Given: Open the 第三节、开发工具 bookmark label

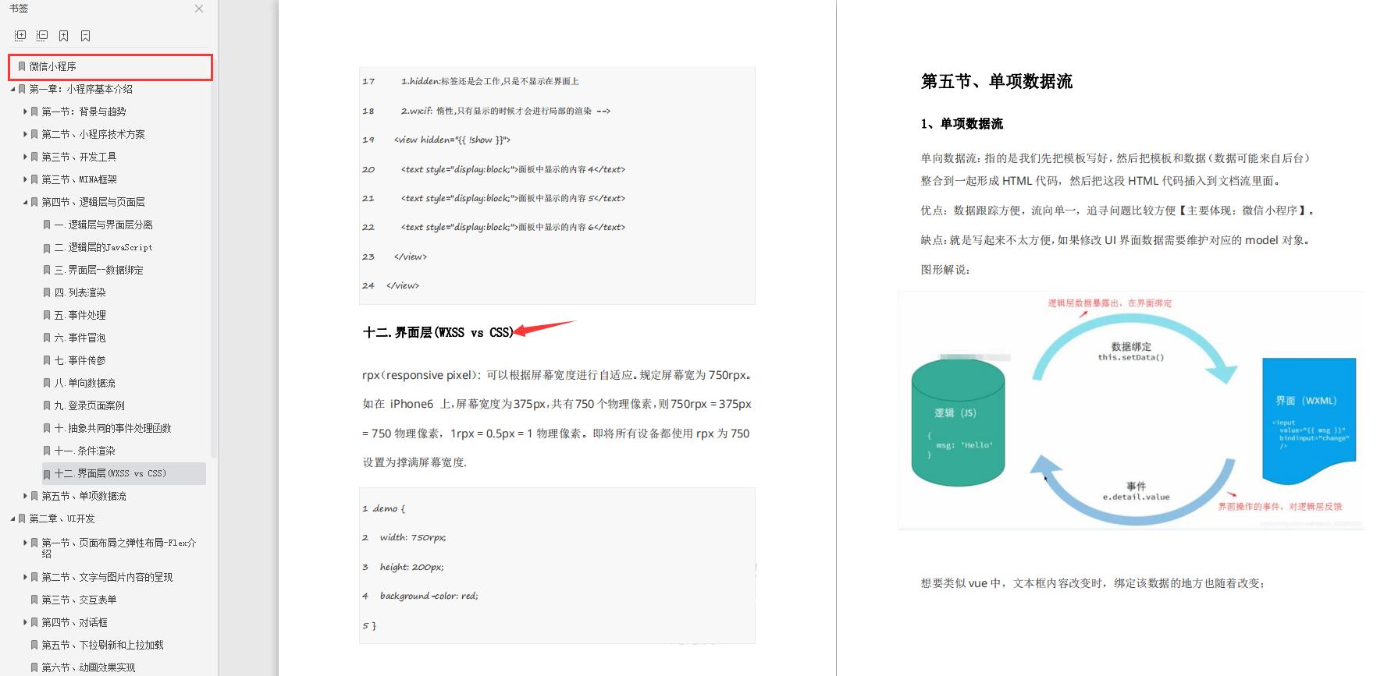Looking at the screenshot, I should tap(79, 157).
